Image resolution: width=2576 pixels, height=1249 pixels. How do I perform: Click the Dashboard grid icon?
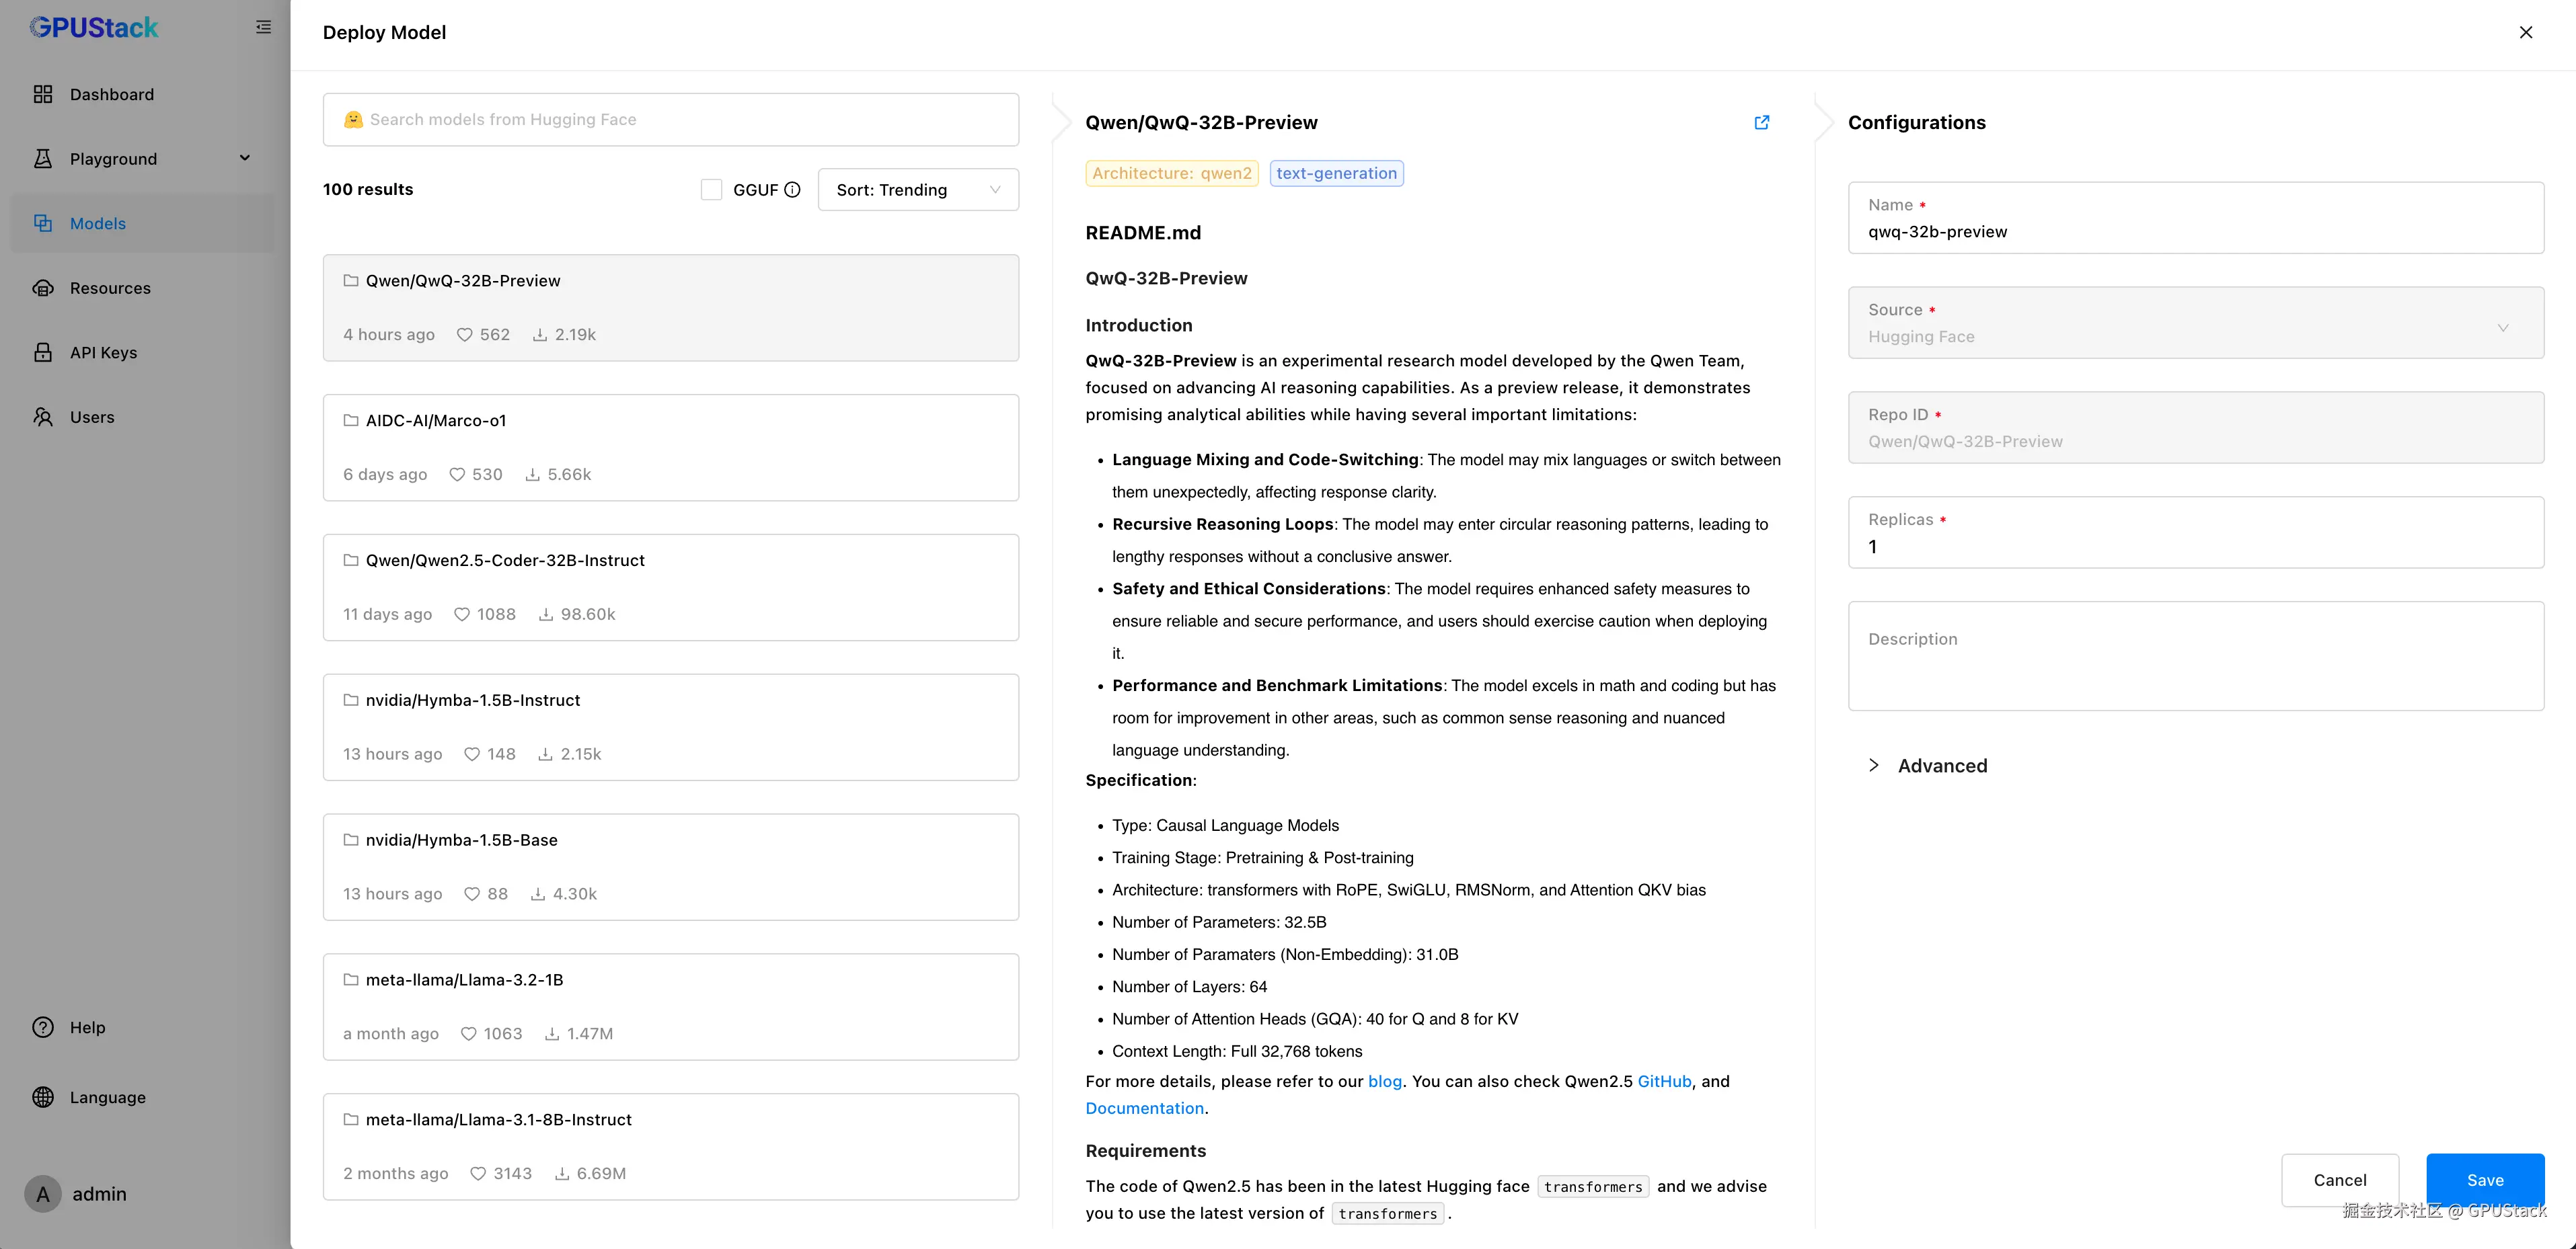coord(43,94)
